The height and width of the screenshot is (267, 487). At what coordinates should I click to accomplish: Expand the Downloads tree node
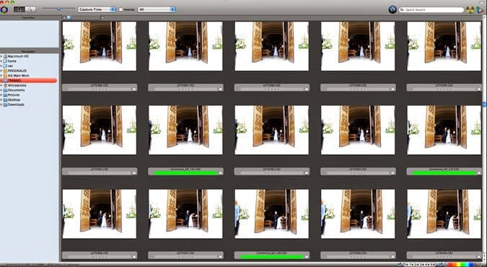(x=1, y=104)
